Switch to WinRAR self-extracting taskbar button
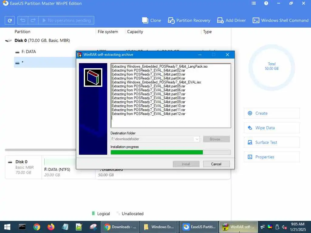 (x=238, y=227)
